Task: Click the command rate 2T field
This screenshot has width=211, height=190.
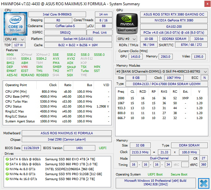Action: pyautogui.click(x=203, y=158)
